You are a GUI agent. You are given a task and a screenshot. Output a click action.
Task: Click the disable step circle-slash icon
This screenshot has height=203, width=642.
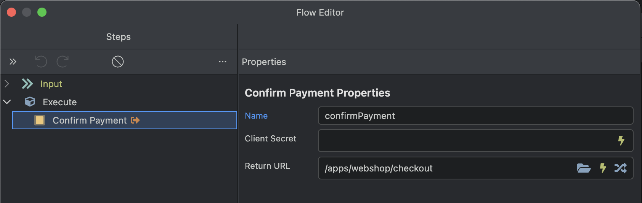[118, 62]
